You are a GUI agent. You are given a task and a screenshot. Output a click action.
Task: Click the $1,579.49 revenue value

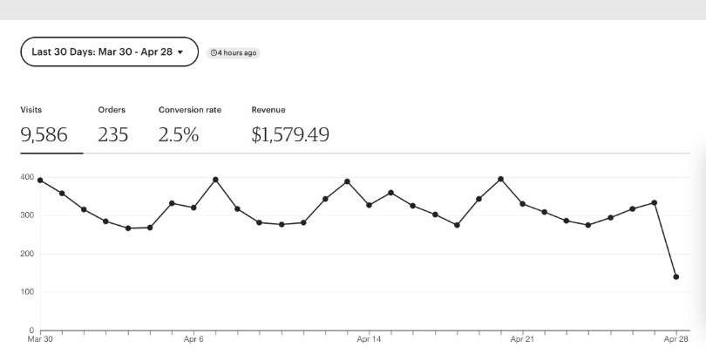tap(289, 135)
